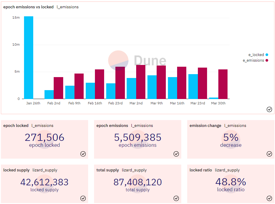The width and height of the screenshot is (275, 204).
Task: Click the total supply card title
Action: click(x=108, y=170)
